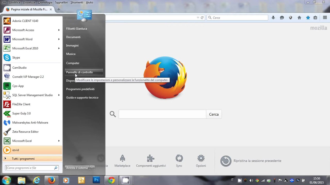The height and width of the screenshot is (185, 330).
Task: Expand Microsoft Access submenu arrow
Action: coord(59,30)
